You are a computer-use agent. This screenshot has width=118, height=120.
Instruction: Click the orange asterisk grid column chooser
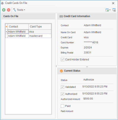6,26
